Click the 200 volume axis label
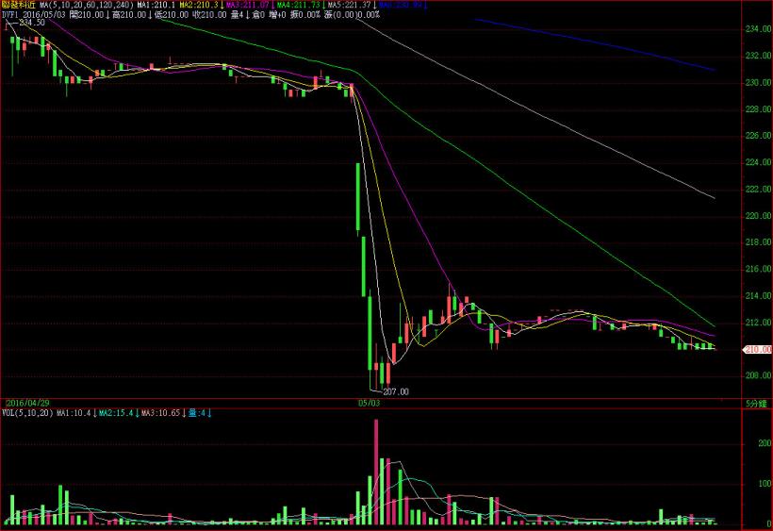 point(765,443)
